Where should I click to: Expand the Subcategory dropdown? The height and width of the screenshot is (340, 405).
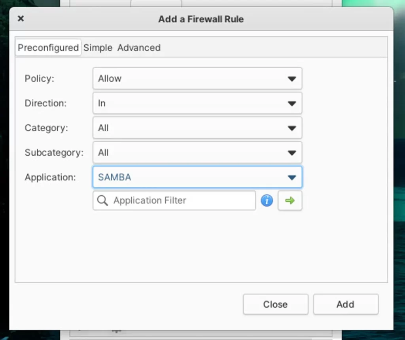197,152
